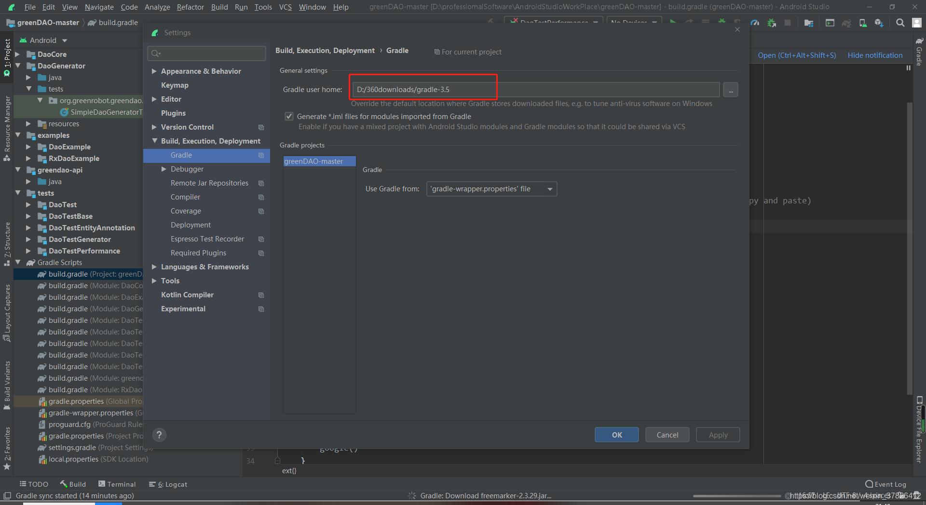Open the Use Gradle from dropdown
This screenshot has height=505, width=926.
(491, 189)
